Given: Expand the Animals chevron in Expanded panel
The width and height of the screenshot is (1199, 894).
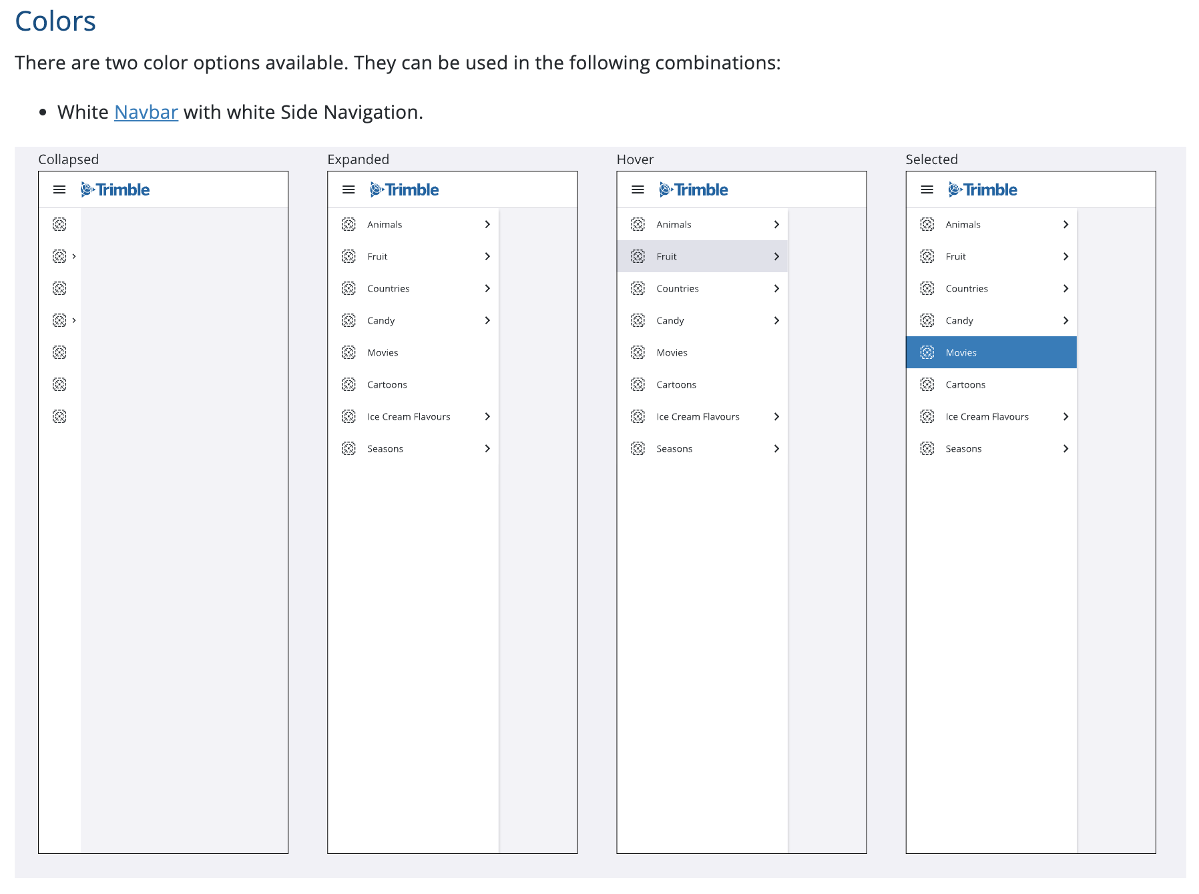Looking at the screenshot, I should [x=487, y=224].
